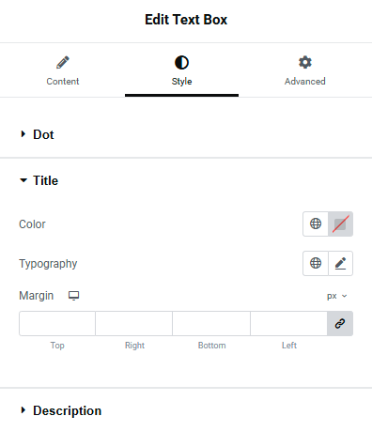Click the half-circle Style icon
The image size is (372, 447).
(x=181, y=63)
